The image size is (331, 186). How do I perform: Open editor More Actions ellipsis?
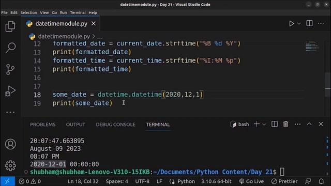point(321,23)
